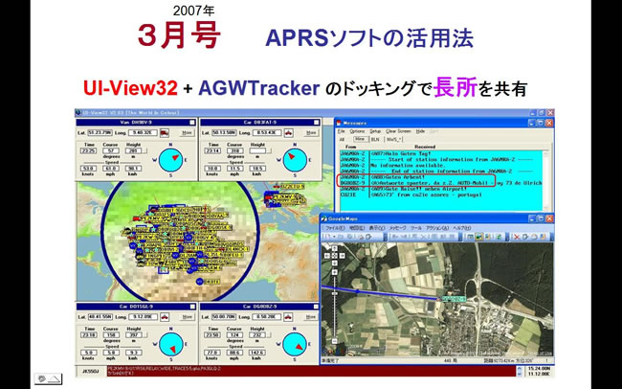Click the stepper arrows in the main status bar
Viewport: 622px width, 389px height.
pyautogui.click(x=520, y=371)
